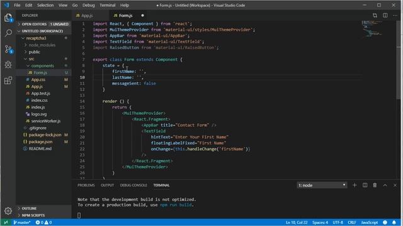Viewport: 403px width, 226px height.
Task: Maximize the terminal panel with the chevron up
Action: click(x=385, y=185)
